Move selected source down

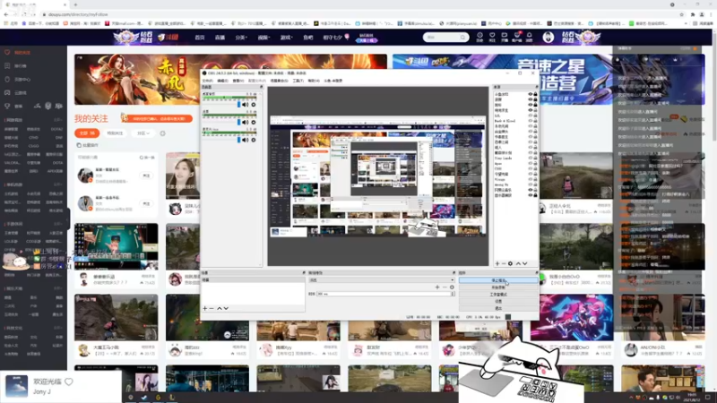coord(525,263)
